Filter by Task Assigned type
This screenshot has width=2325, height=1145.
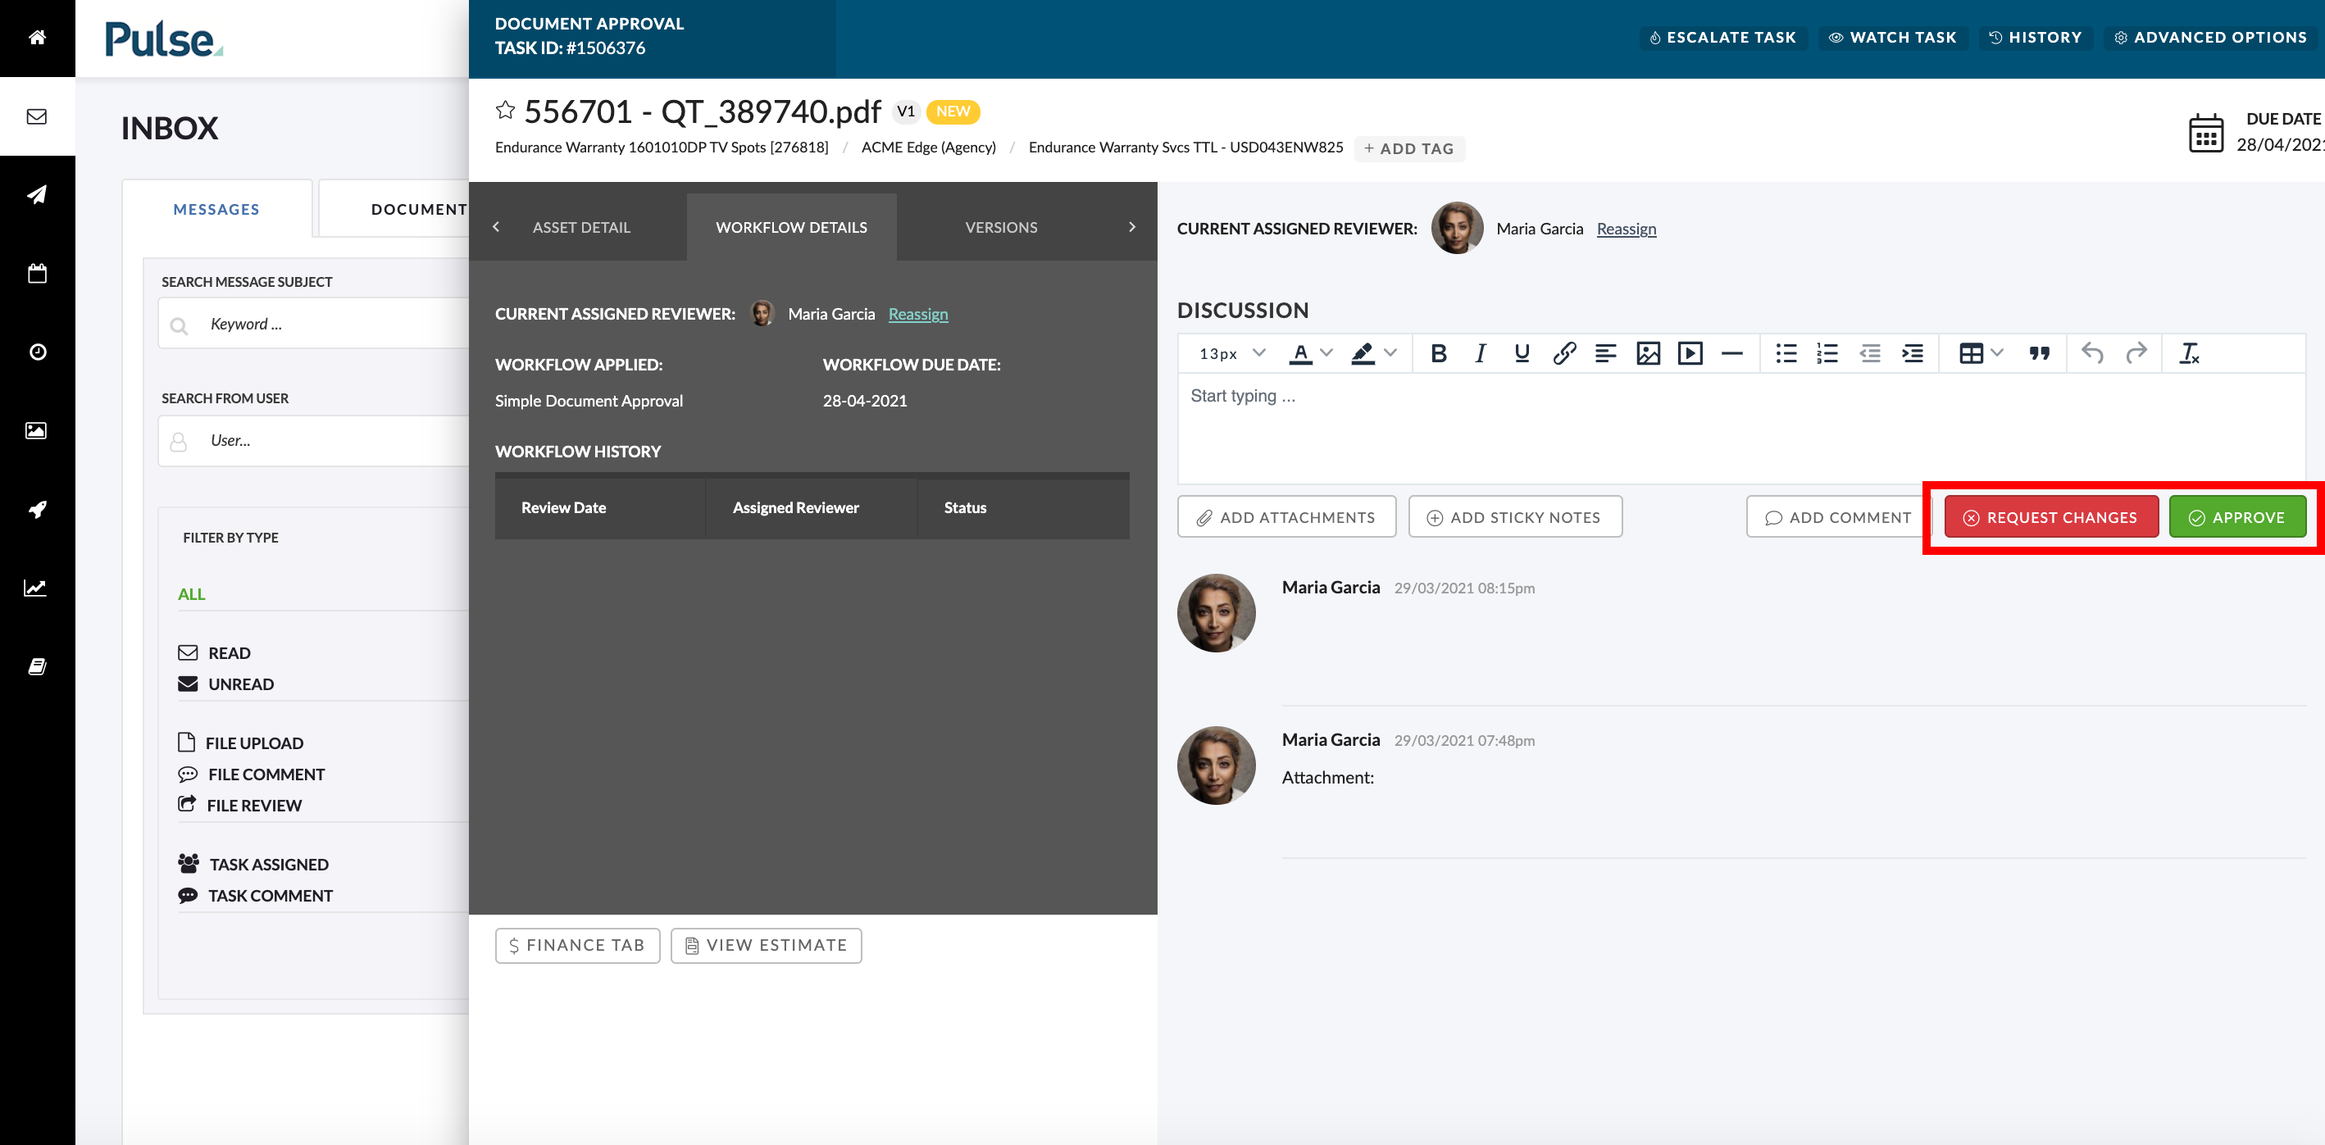pyautogui.click(x=253, y=865)
